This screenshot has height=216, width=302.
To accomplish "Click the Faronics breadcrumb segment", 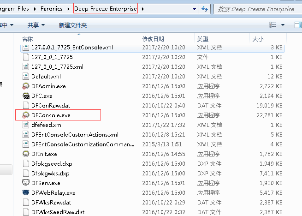I will click(x=52, y=8).
